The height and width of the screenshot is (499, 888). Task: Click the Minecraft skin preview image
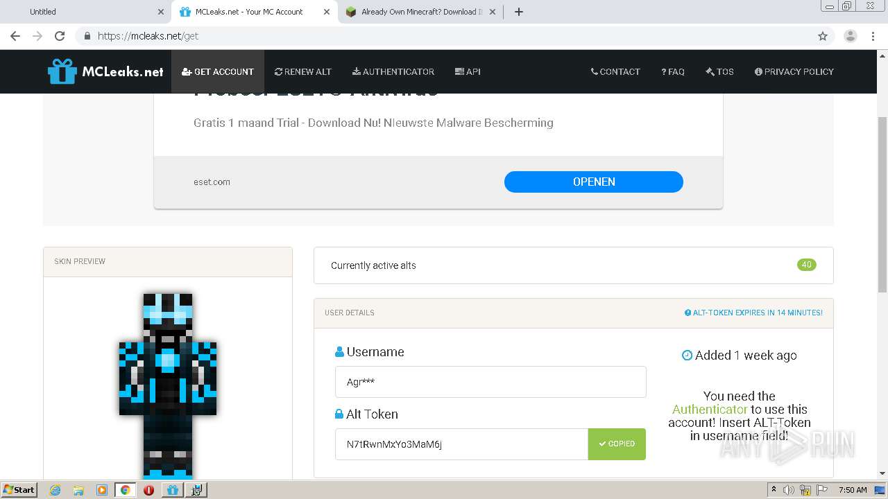[x=168, y=385]
